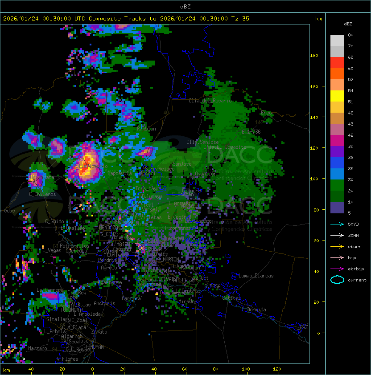
Task: Click the 'Clla.del_Rosario' map label
Action: (x=210, y=101)
